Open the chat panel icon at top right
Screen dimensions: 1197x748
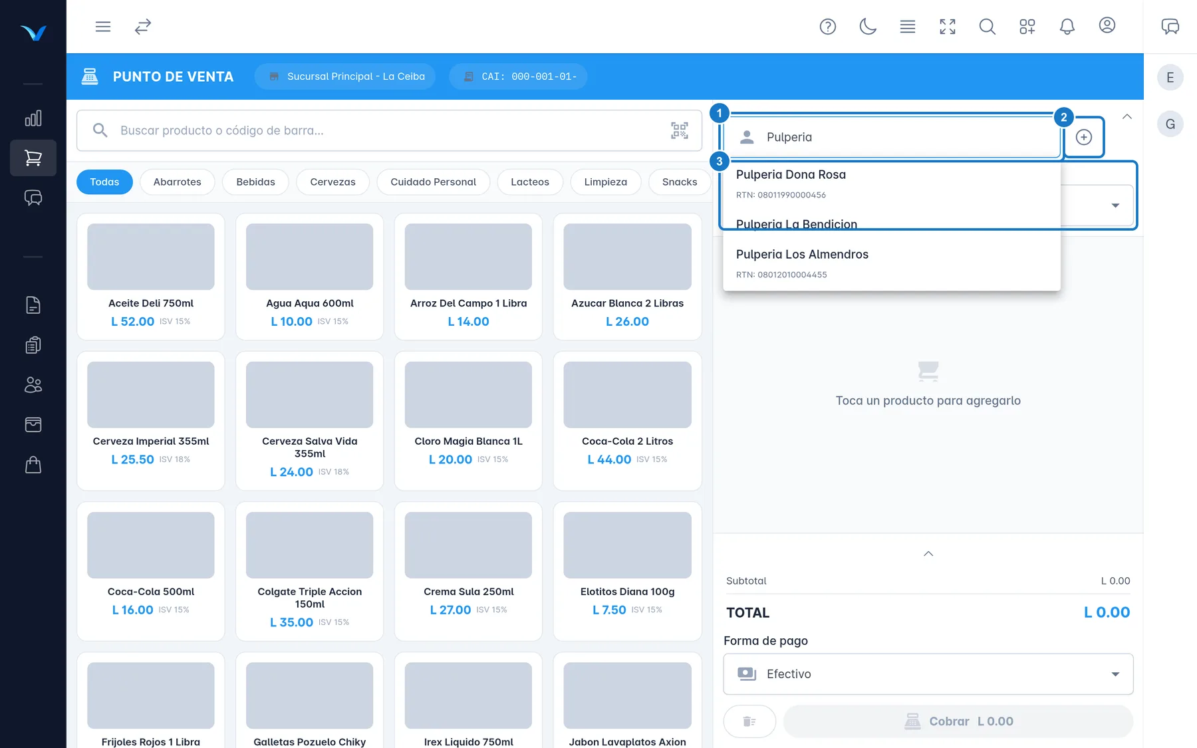tap(1170, 27)
